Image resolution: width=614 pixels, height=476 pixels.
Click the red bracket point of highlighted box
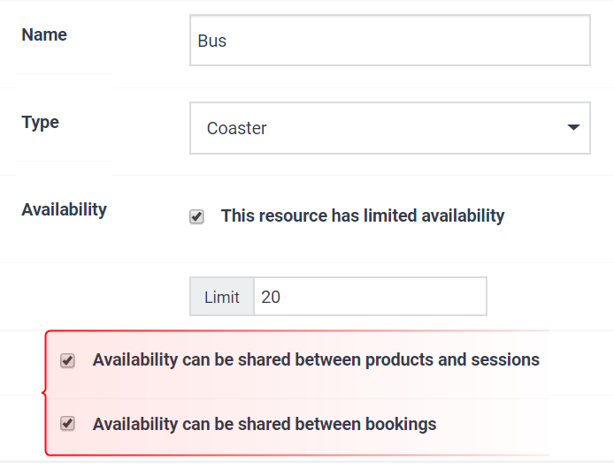(x=43, y=392)
